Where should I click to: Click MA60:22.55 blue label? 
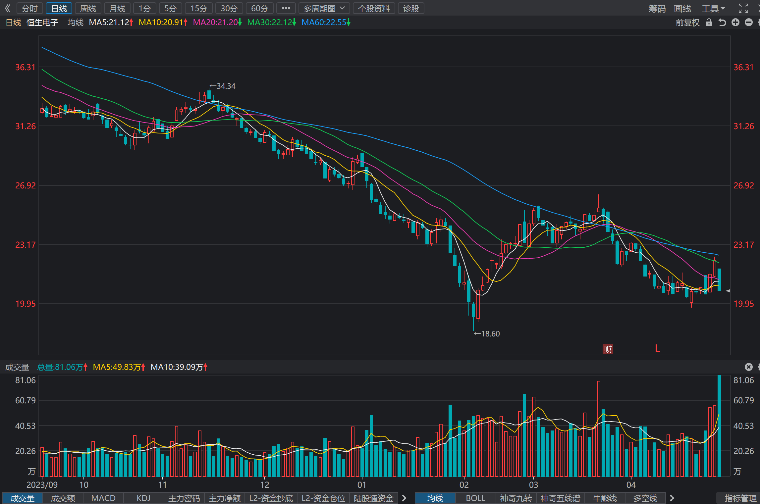[326, 22]
